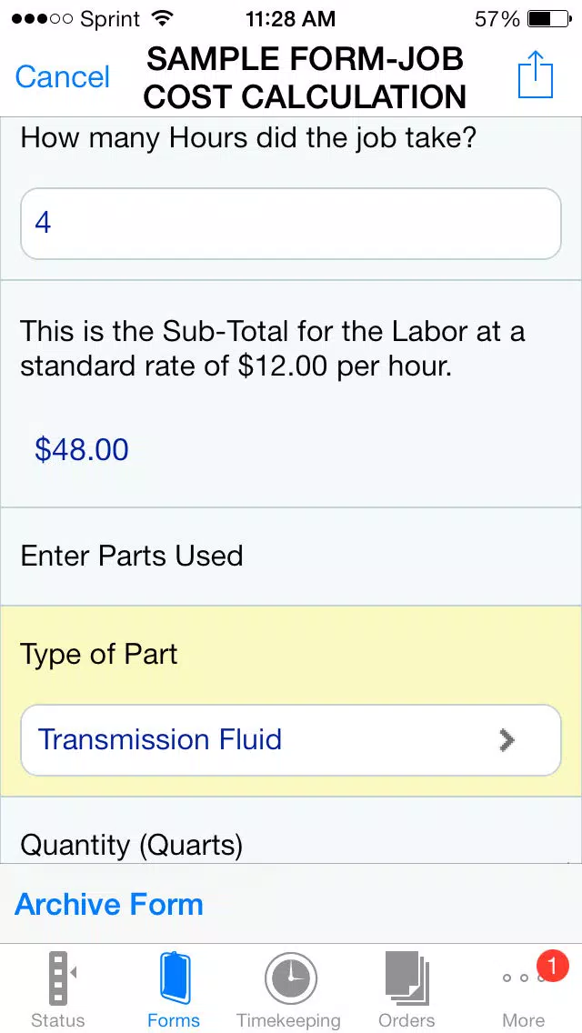The width and height of the screenshot is (582, 1033).
Task: Tap the battery indicator in status bar
Action: coord(549,19)
